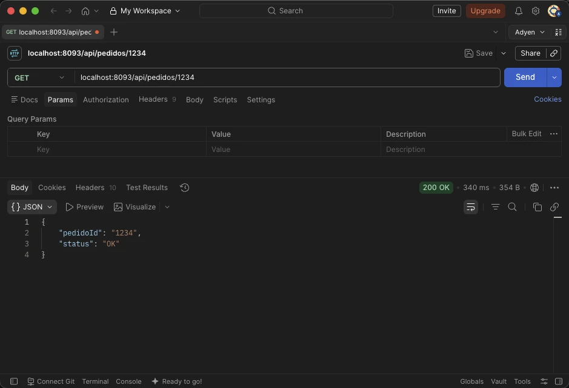The height and width of the screenshot is (388, 569).
Task: Select the response Body tab
Action: (x=19, y=188)
